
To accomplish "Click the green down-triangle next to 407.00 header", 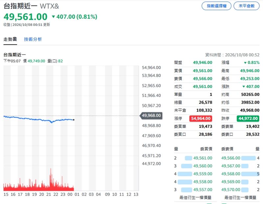I will coord(53,16).
